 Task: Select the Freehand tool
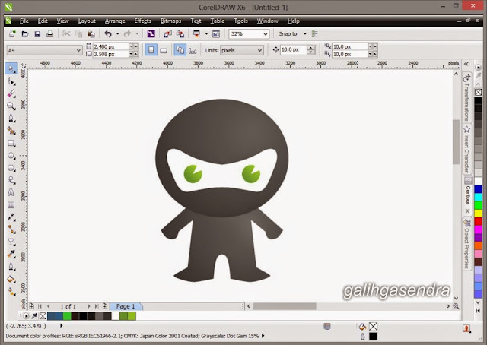point(11,119)
